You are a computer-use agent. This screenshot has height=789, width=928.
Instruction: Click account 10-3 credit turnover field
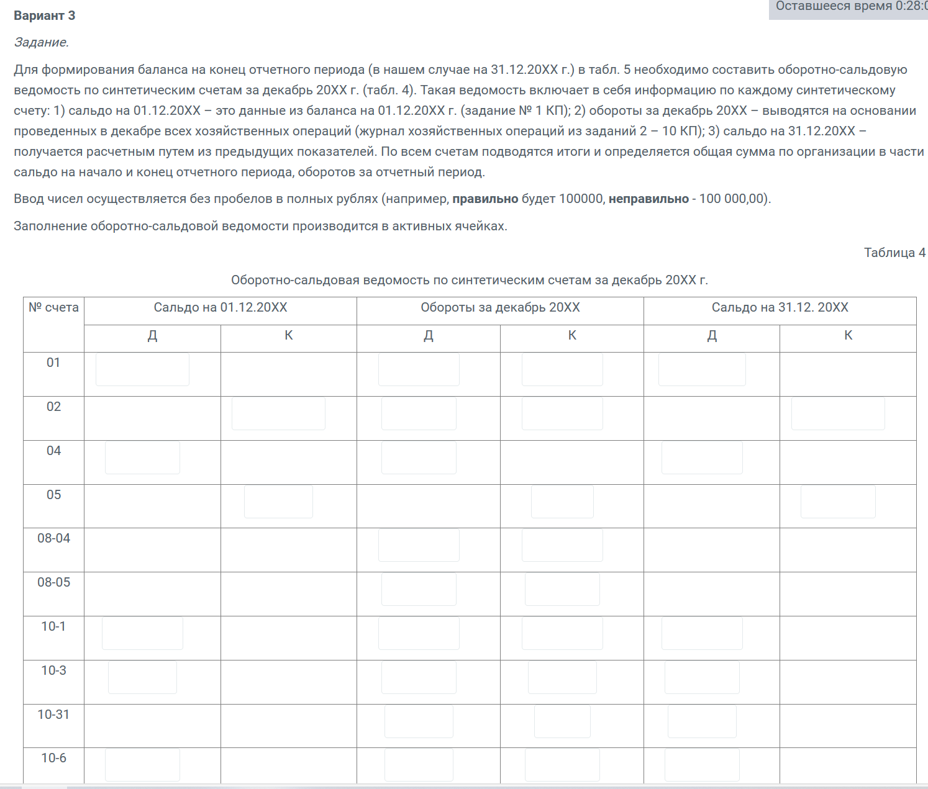562,677
